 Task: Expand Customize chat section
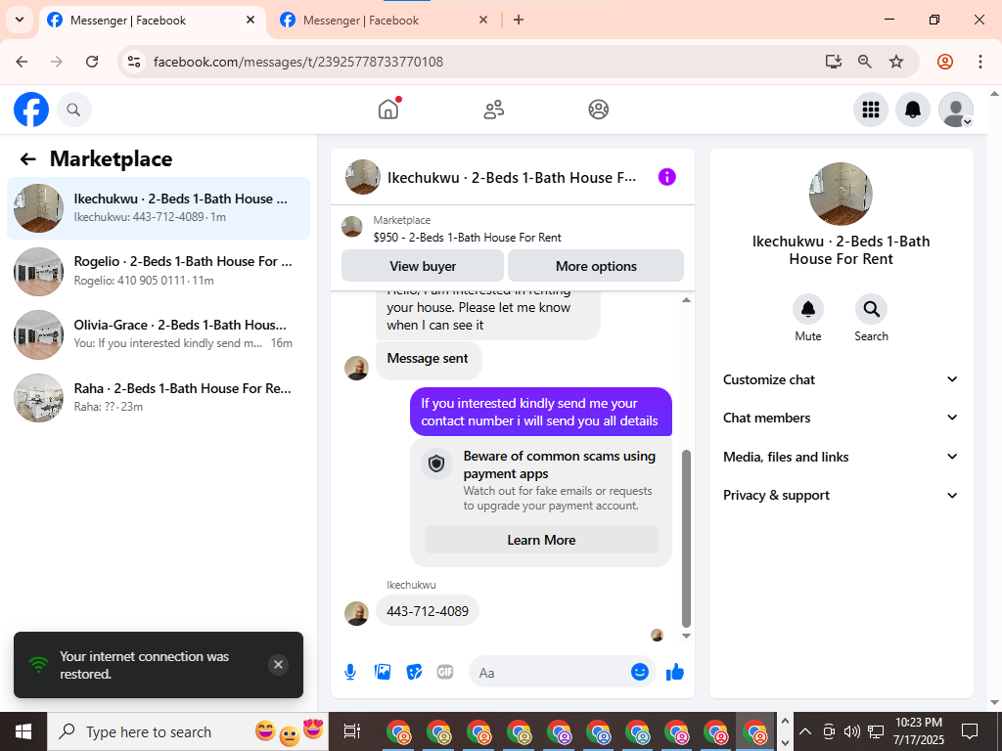[841, 379]
